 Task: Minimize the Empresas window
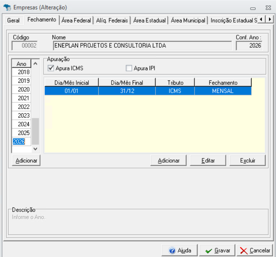(x=253, y=8)
